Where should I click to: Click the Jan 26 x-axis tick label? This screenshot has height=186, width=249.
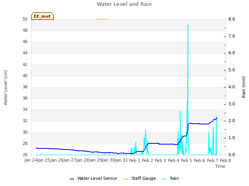point(57,160)
